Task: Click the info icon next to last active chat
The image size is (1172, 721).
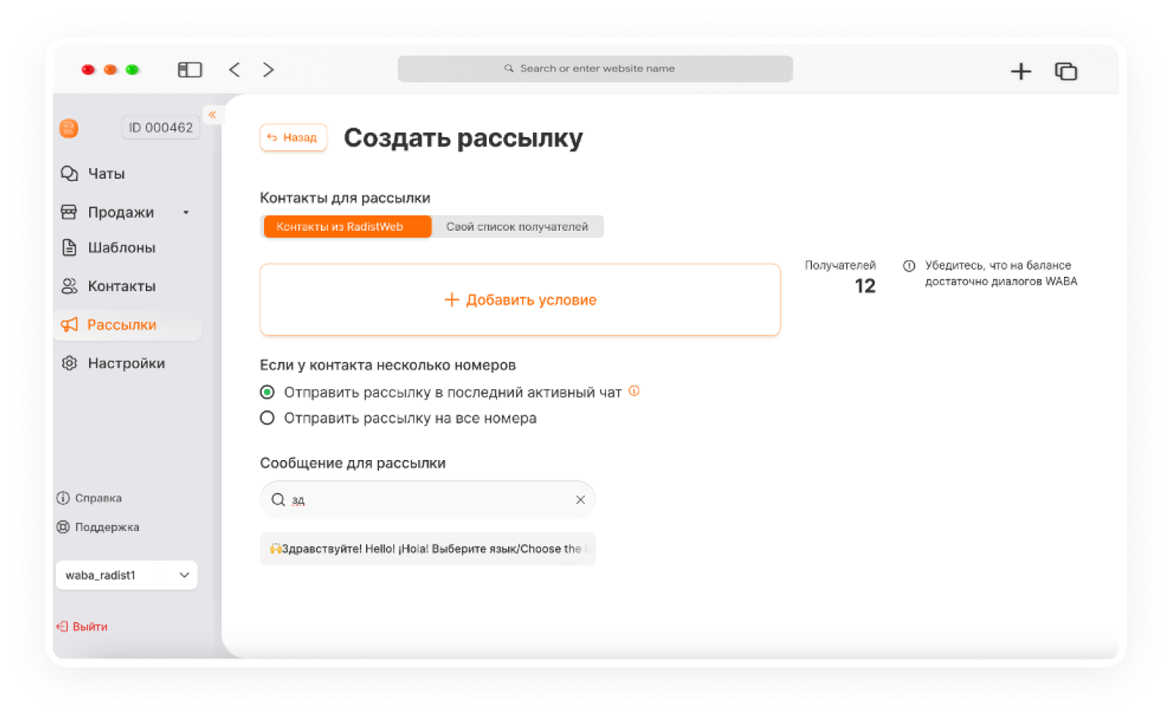Action: (x=634, y=391)
